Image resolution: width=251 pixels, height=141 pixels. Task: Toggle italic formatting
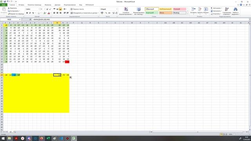pyautogui.click(x=30, y=13)
